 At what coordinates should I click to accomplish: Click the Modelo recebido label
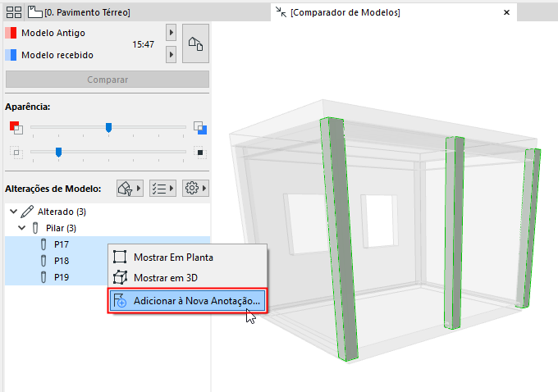tap(57, 55)
